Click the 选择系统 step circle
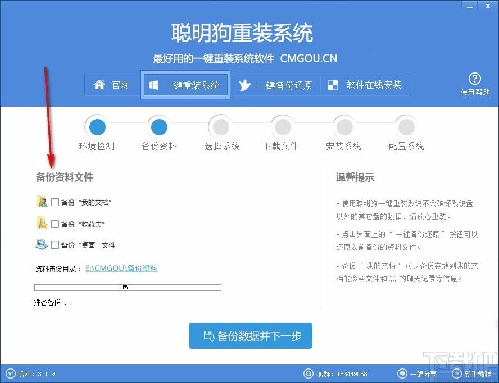This screenshot has width=499, height=383. (221, 127)
